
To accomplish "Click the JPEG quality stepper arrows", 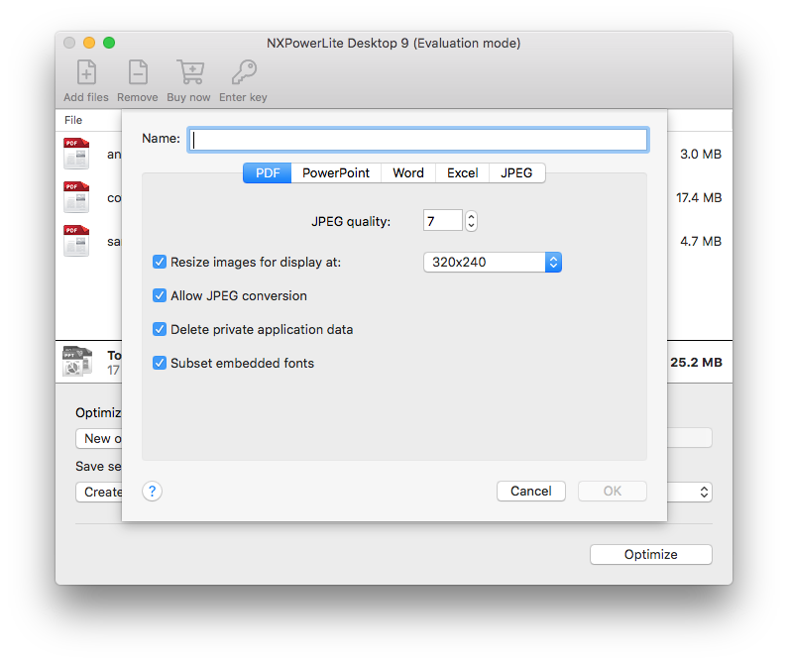I will (471, 221).
